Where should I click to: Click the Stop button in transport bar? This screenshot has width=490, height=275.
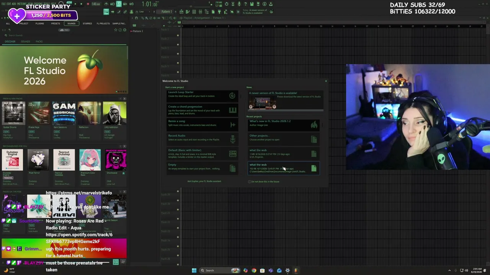coord(81,4)
